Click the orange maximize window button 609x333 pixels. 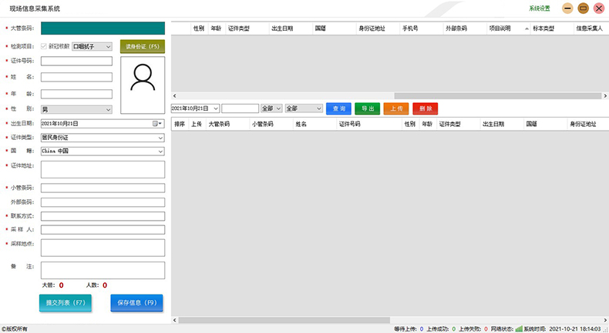pyautogui.click(x=583, y=8)
